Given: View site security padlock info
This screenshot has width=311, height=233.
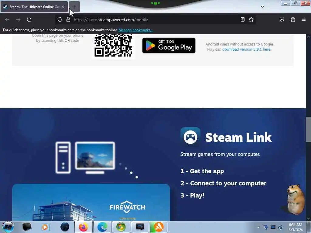Looking at the screenshot, I should (68, 20).
